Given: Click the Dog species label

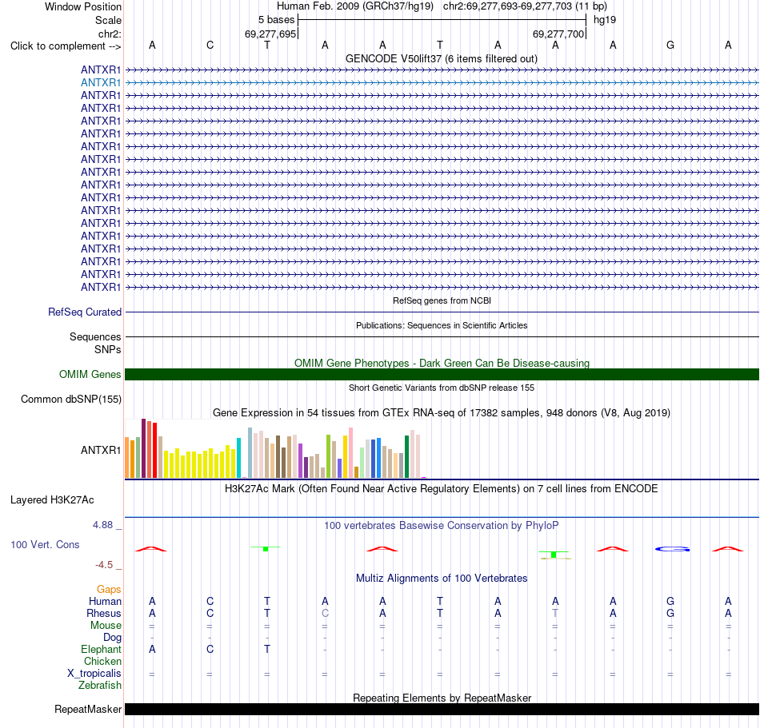Looking at the screenshot, I should pos(112,638).
